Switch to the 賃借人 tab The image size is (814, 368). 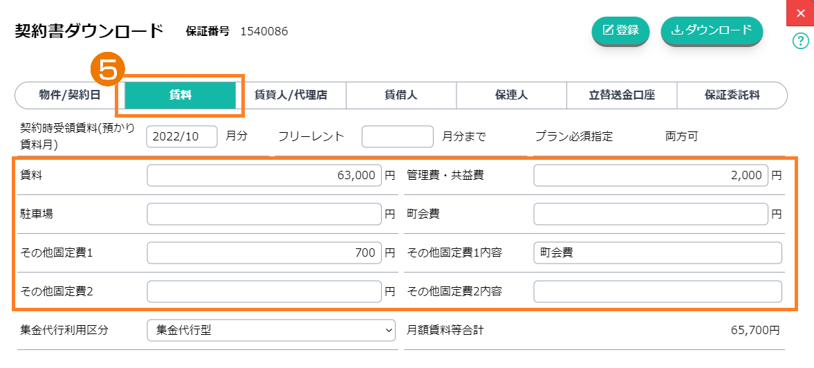click(401, 95)
